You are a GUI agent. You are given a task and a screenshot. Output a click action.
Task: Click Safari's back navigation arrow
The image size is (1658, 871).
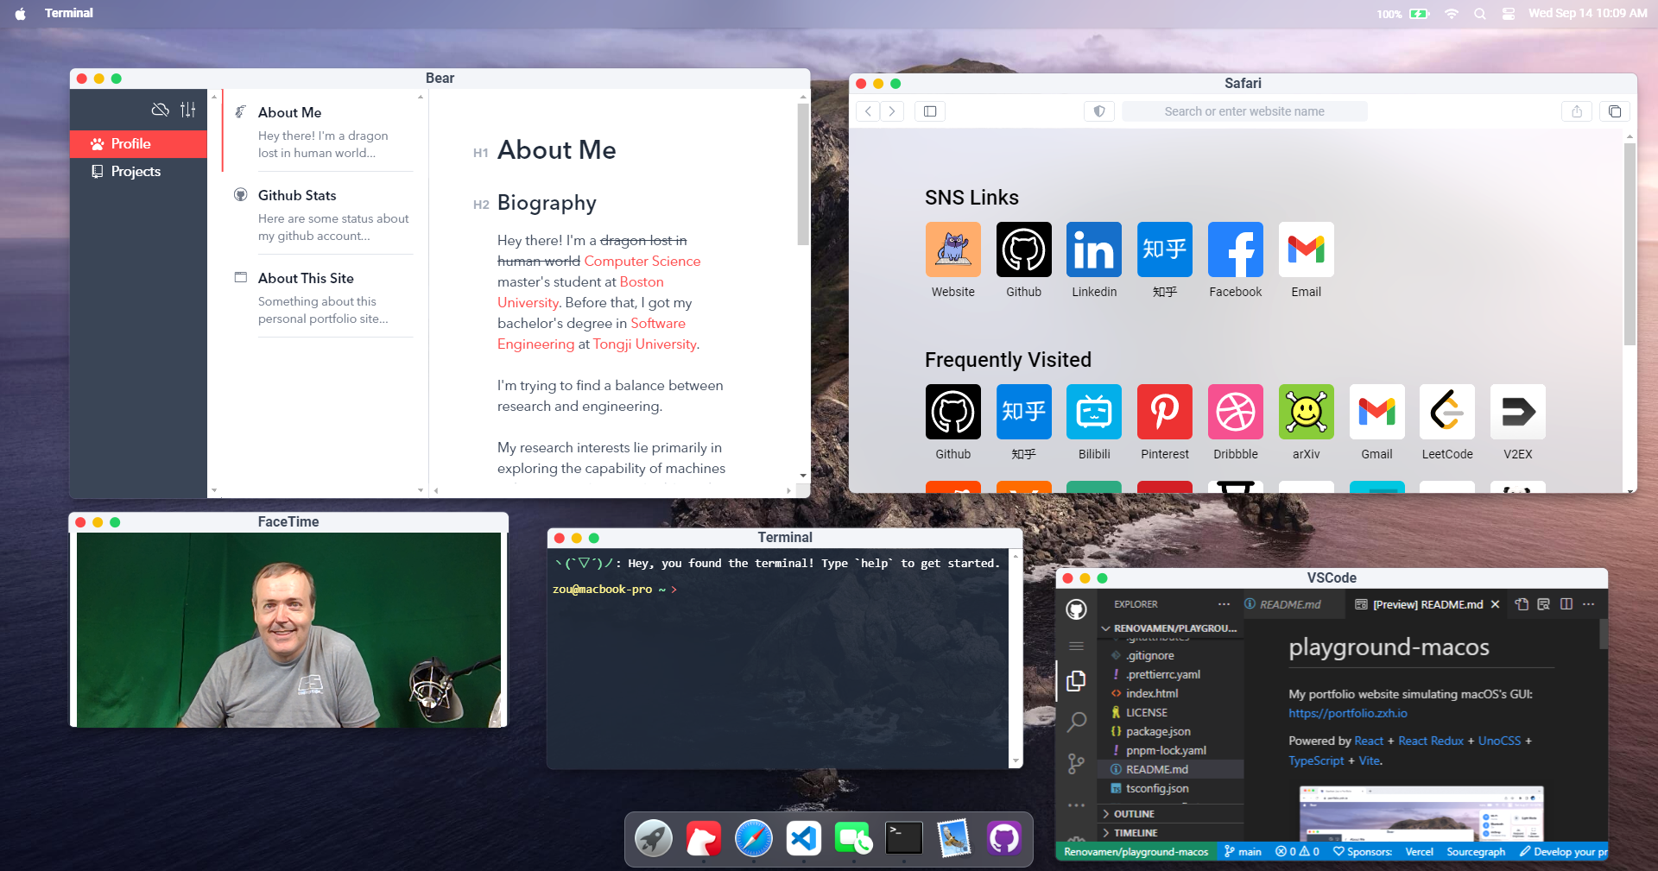[869, 111]
